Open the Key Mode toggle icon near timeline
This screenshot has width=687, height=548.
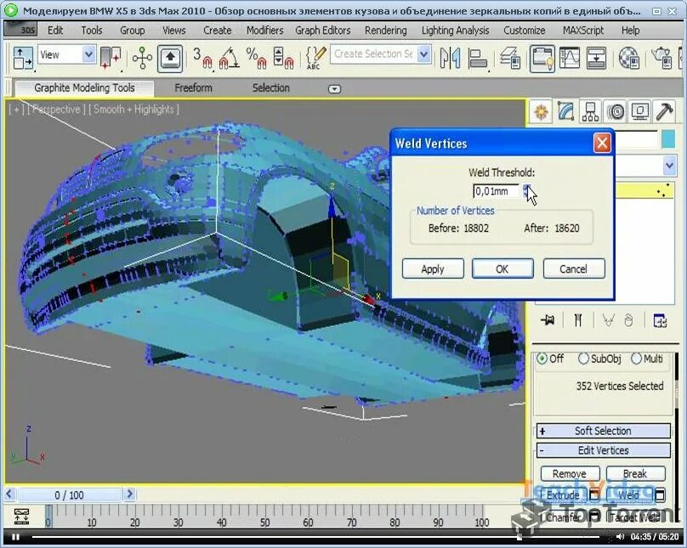pyautogui.click(x=21, y=517)
